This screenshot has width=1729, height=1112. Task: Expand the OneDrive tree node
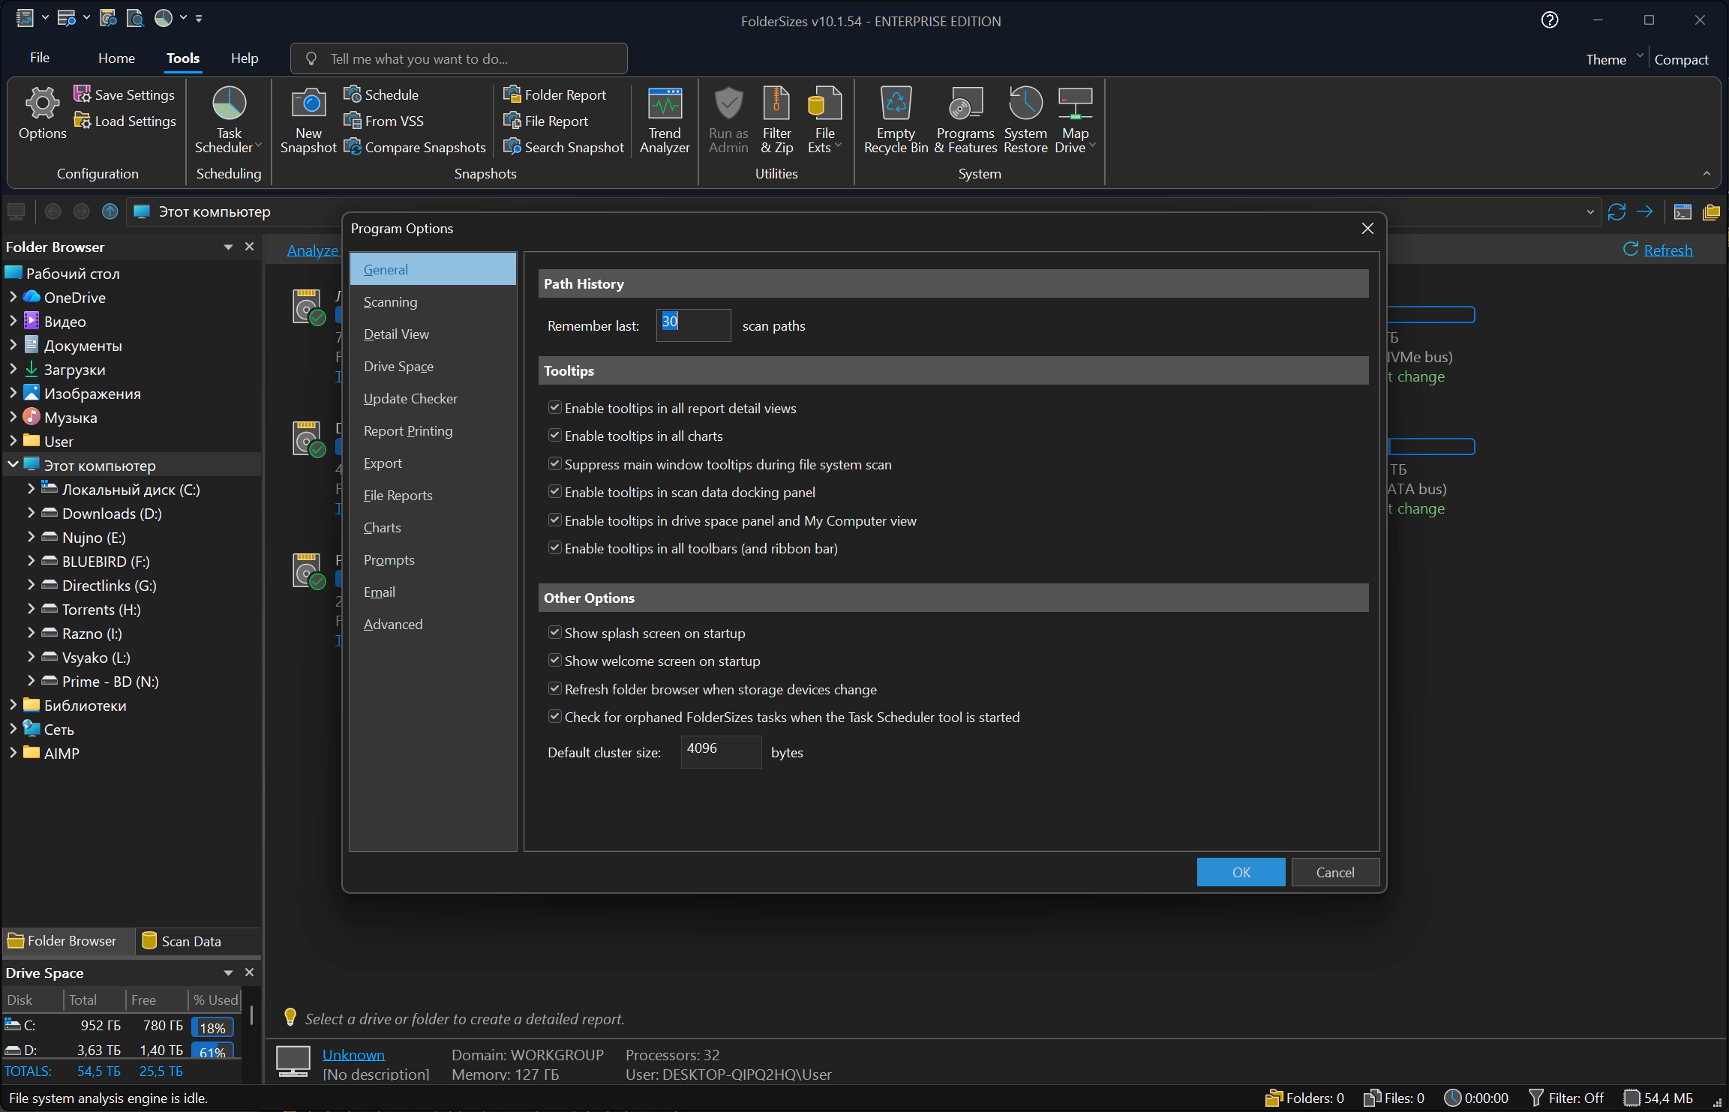13,297
